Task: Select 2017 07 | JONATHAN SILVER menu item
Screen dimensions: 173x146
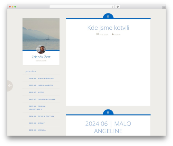Action: coord(42,99)
